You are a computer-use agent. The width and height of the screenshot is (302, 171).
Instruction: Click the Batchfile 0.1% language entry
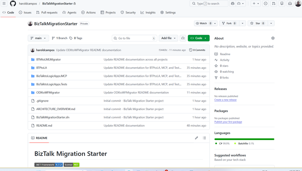(x=244, y=144)
